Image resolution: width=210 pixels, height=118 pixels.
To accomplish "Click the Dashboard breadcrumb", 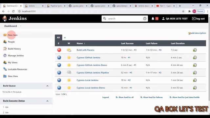I will point(10,26).
